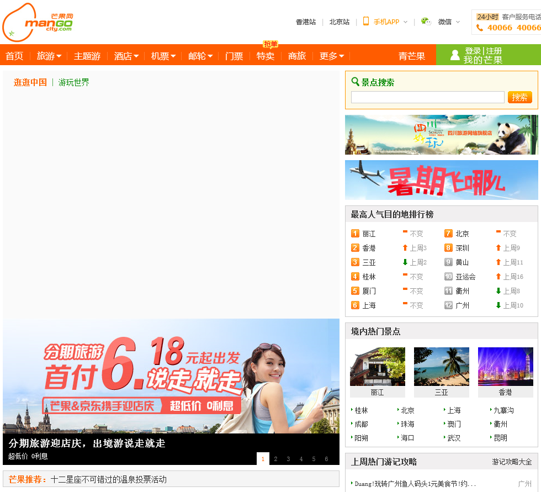The height and width of the screenshot is (492, 541).
Task: Click the 北京站 link
Action: [339, 22]
